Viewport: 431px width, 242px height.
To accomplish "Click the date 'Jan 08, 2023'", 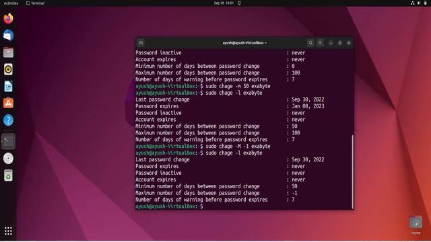I will click(x=308, y=106).
